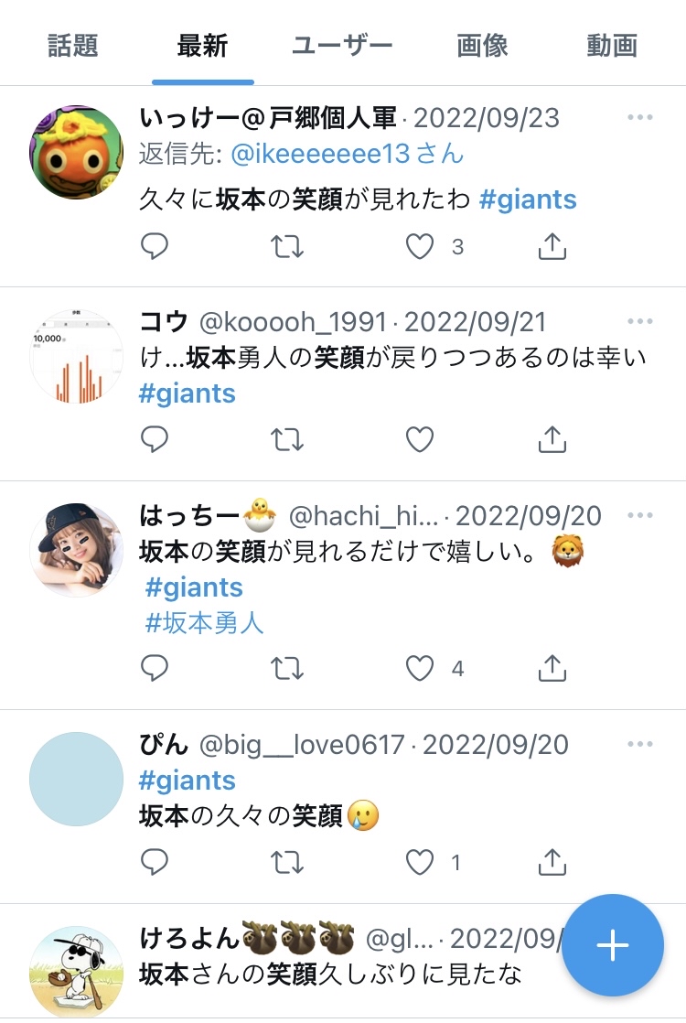Open three-dot menu on ぴん's tweet
686x1023 pixels.
click(639, 744)
